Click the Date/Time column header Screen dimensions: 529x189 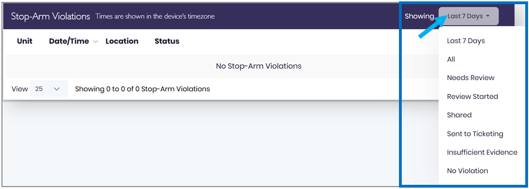tap(69, 41)
